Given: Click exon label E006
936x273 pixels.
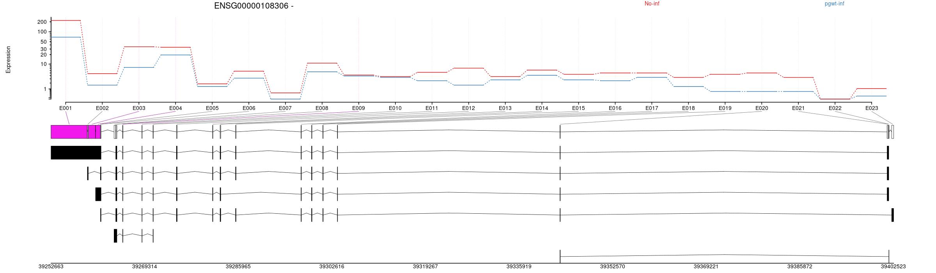Looking at the screenshot, I should point(249,108).
